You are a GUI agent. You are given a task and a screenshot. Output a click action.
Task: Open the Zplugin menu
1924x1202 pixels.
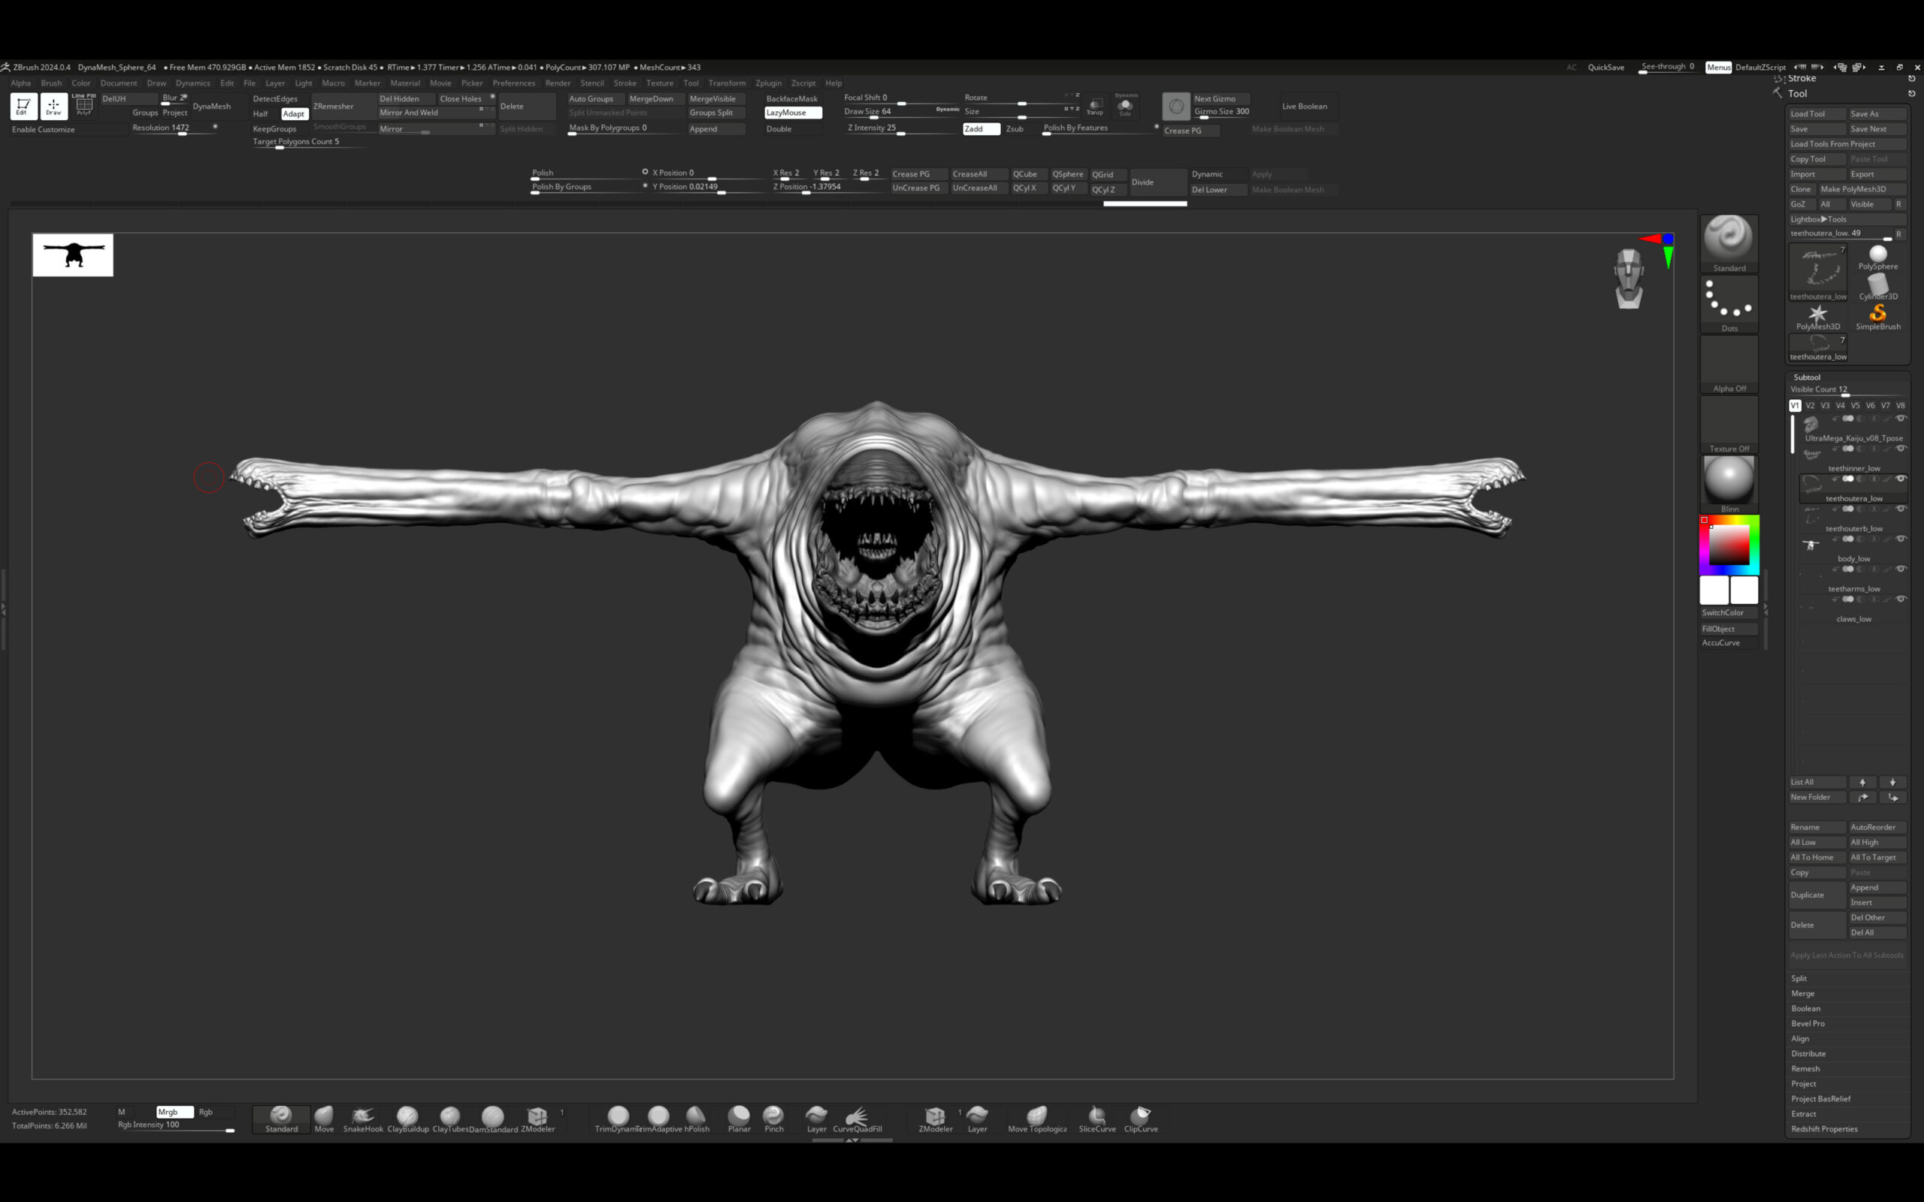(x=767, y=83)
